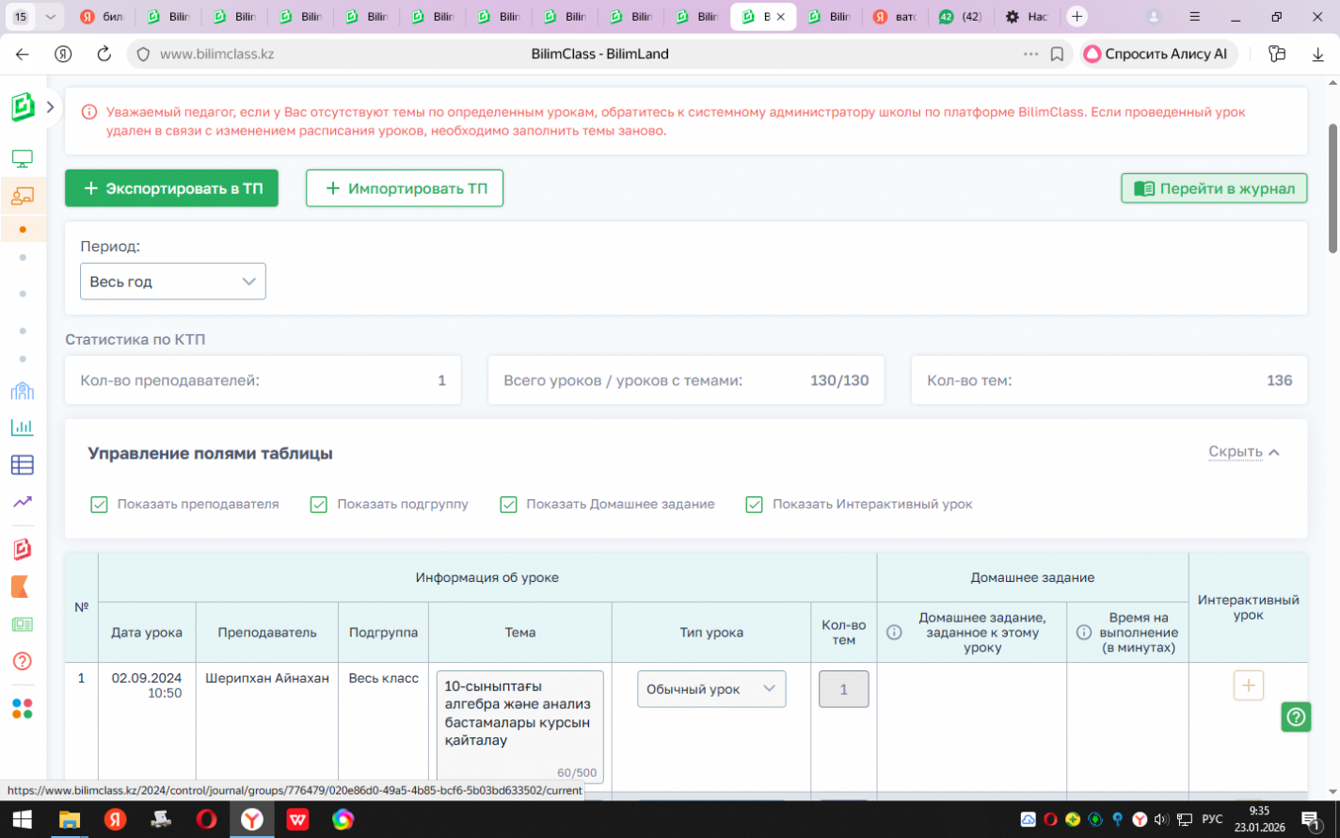Toggle the Показать преподавателя checkbox
The width and height of the screenshot is (1340, 838).
(x=99, y=505)
